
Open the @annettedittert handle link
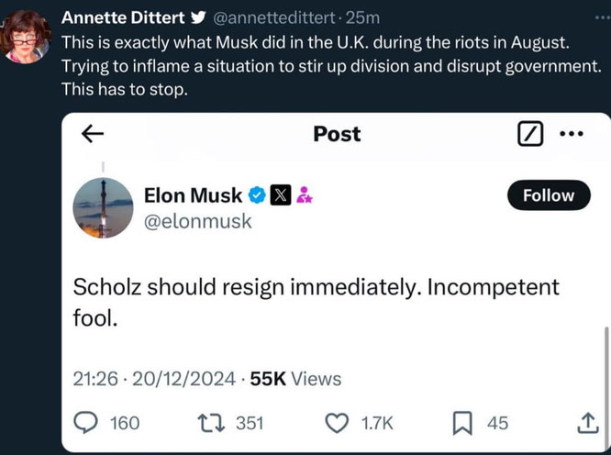coord(273,18)
